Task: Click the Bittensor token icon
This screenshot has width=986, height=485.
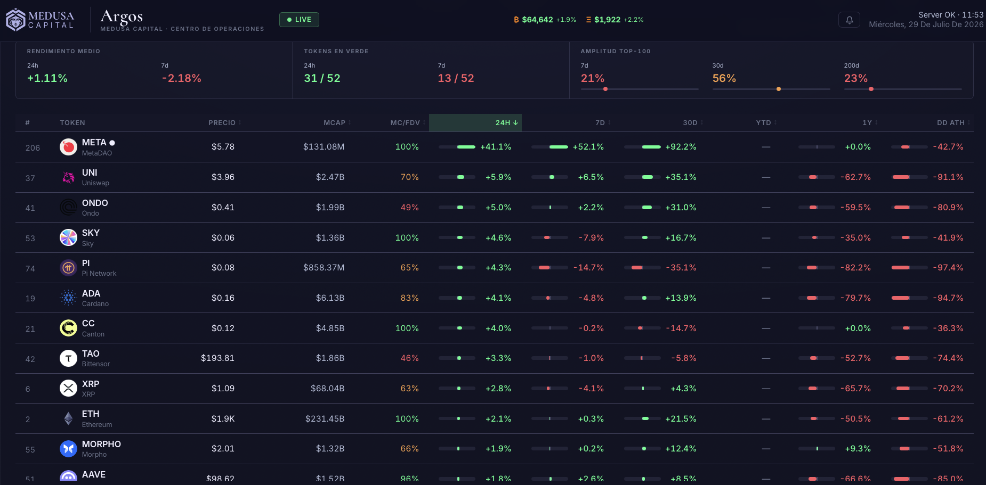Action: 68,358
